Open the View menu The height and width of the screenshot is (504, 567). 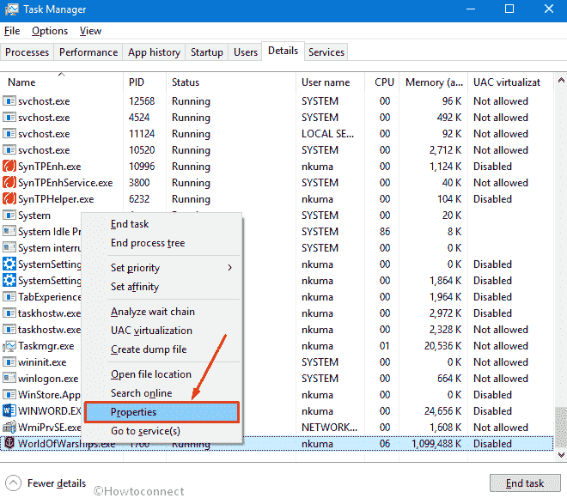tap(90, 31)
